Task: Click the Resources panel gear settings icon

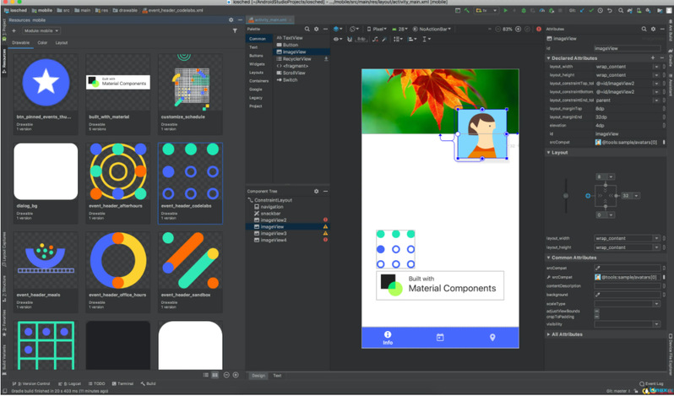Action: [x=231, y=19]
